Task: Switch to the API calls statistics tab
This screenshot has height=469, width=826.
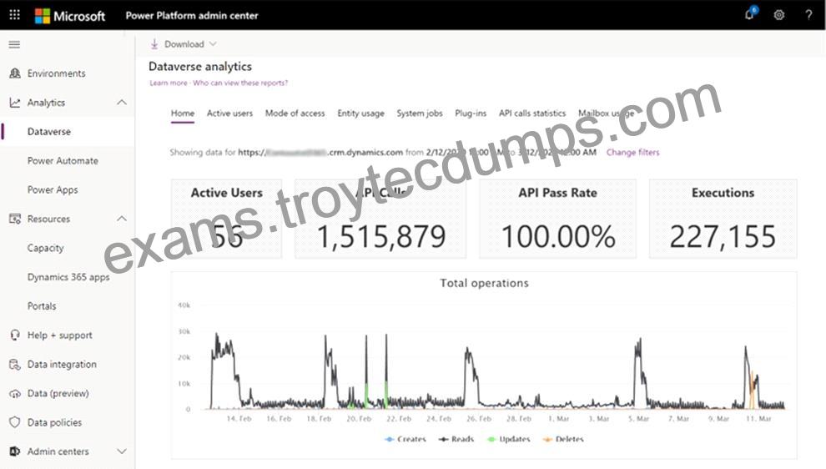Action: [532, 113]
